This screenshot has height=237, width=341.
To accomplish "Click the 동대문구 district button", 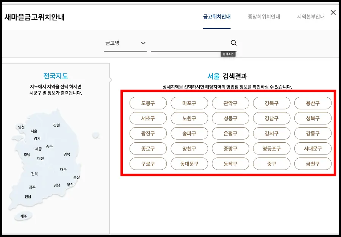I will (189, 164).
